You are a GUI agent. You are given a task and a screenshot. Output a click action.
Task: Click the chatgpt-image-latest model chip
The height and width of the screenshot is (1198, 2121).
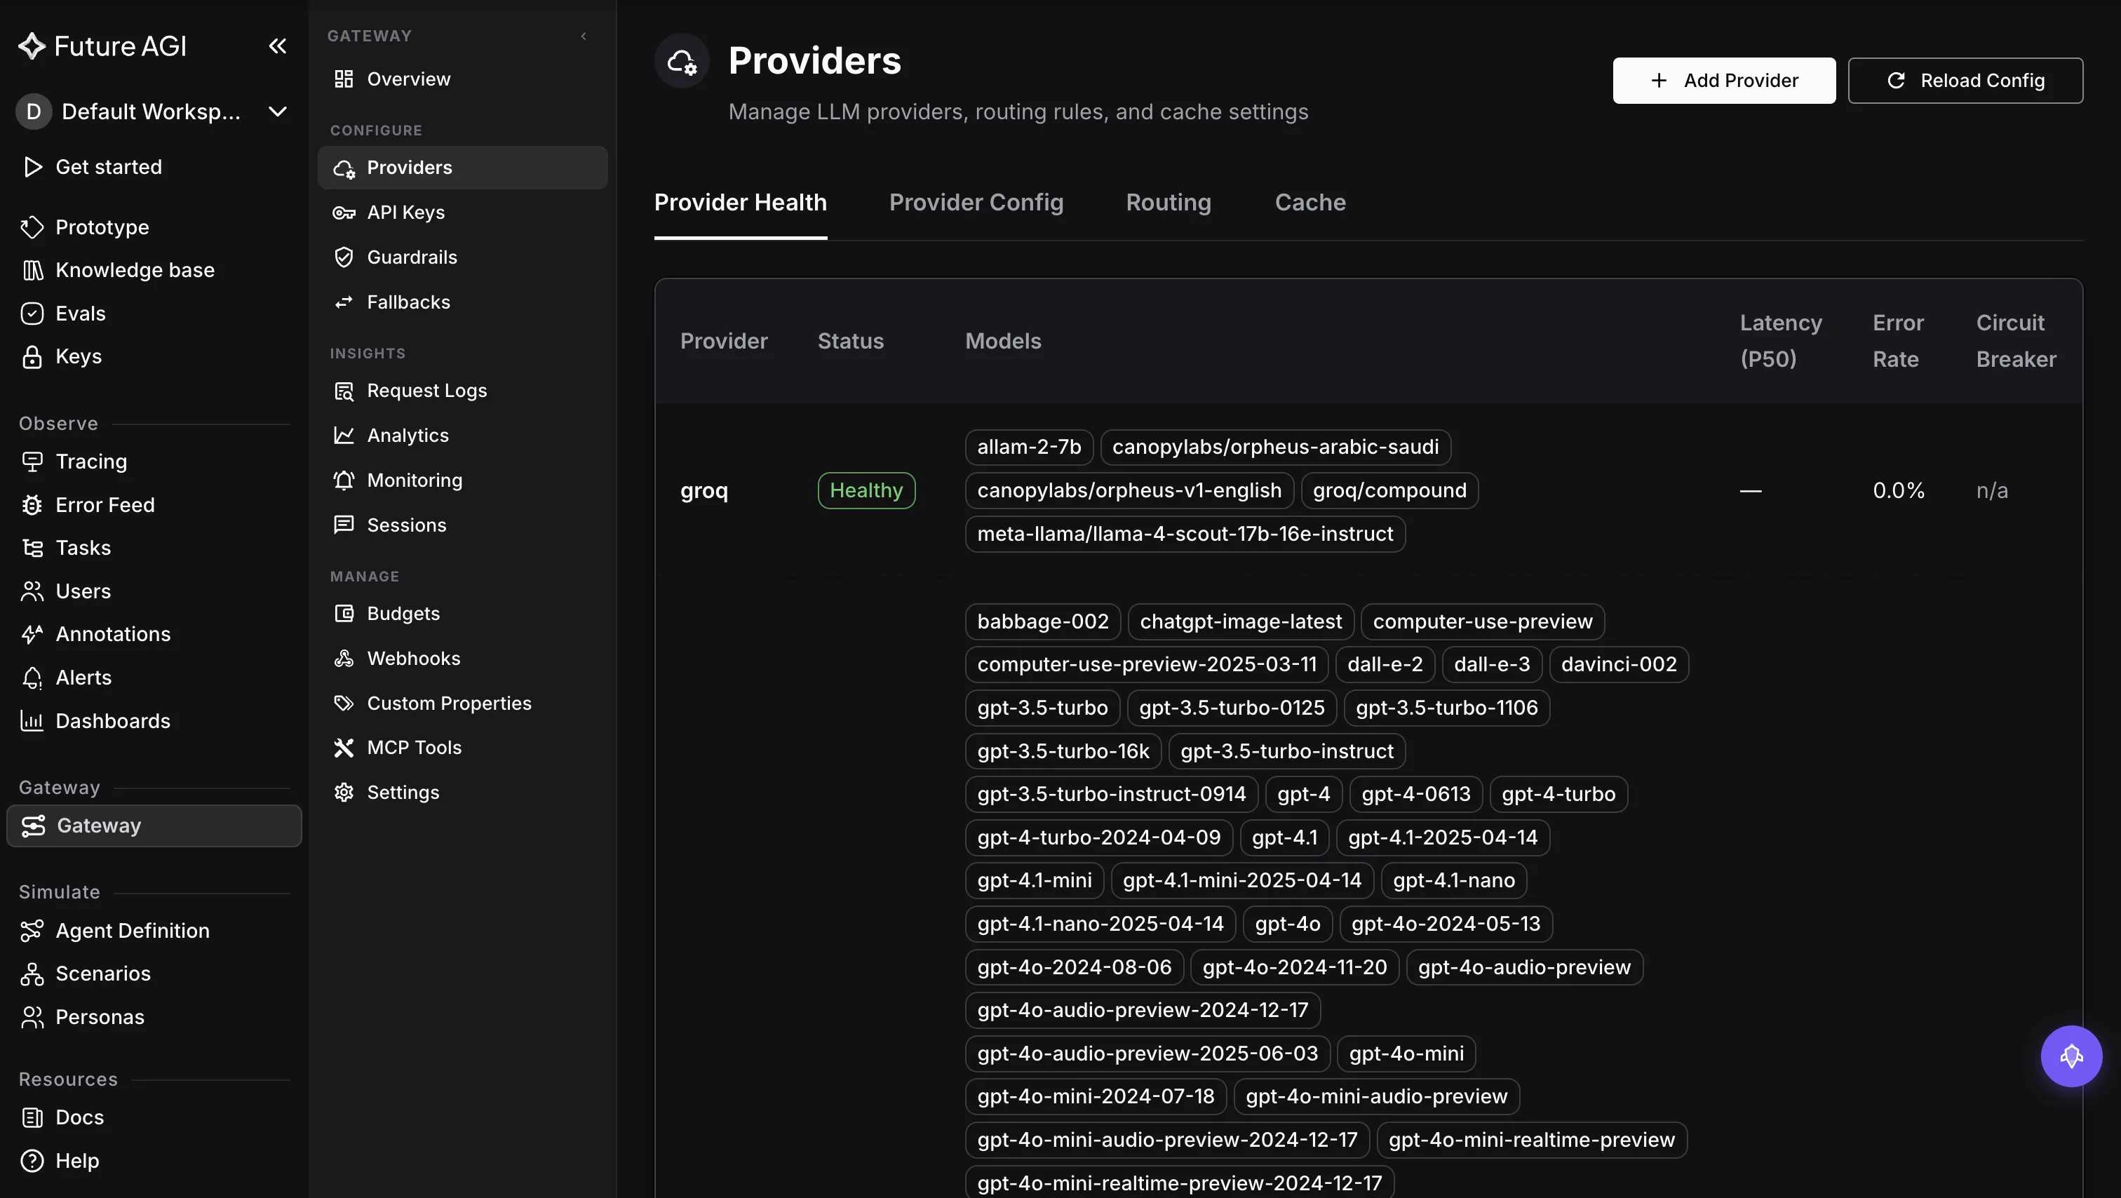pyautogui.click(x=1240, y=621)
